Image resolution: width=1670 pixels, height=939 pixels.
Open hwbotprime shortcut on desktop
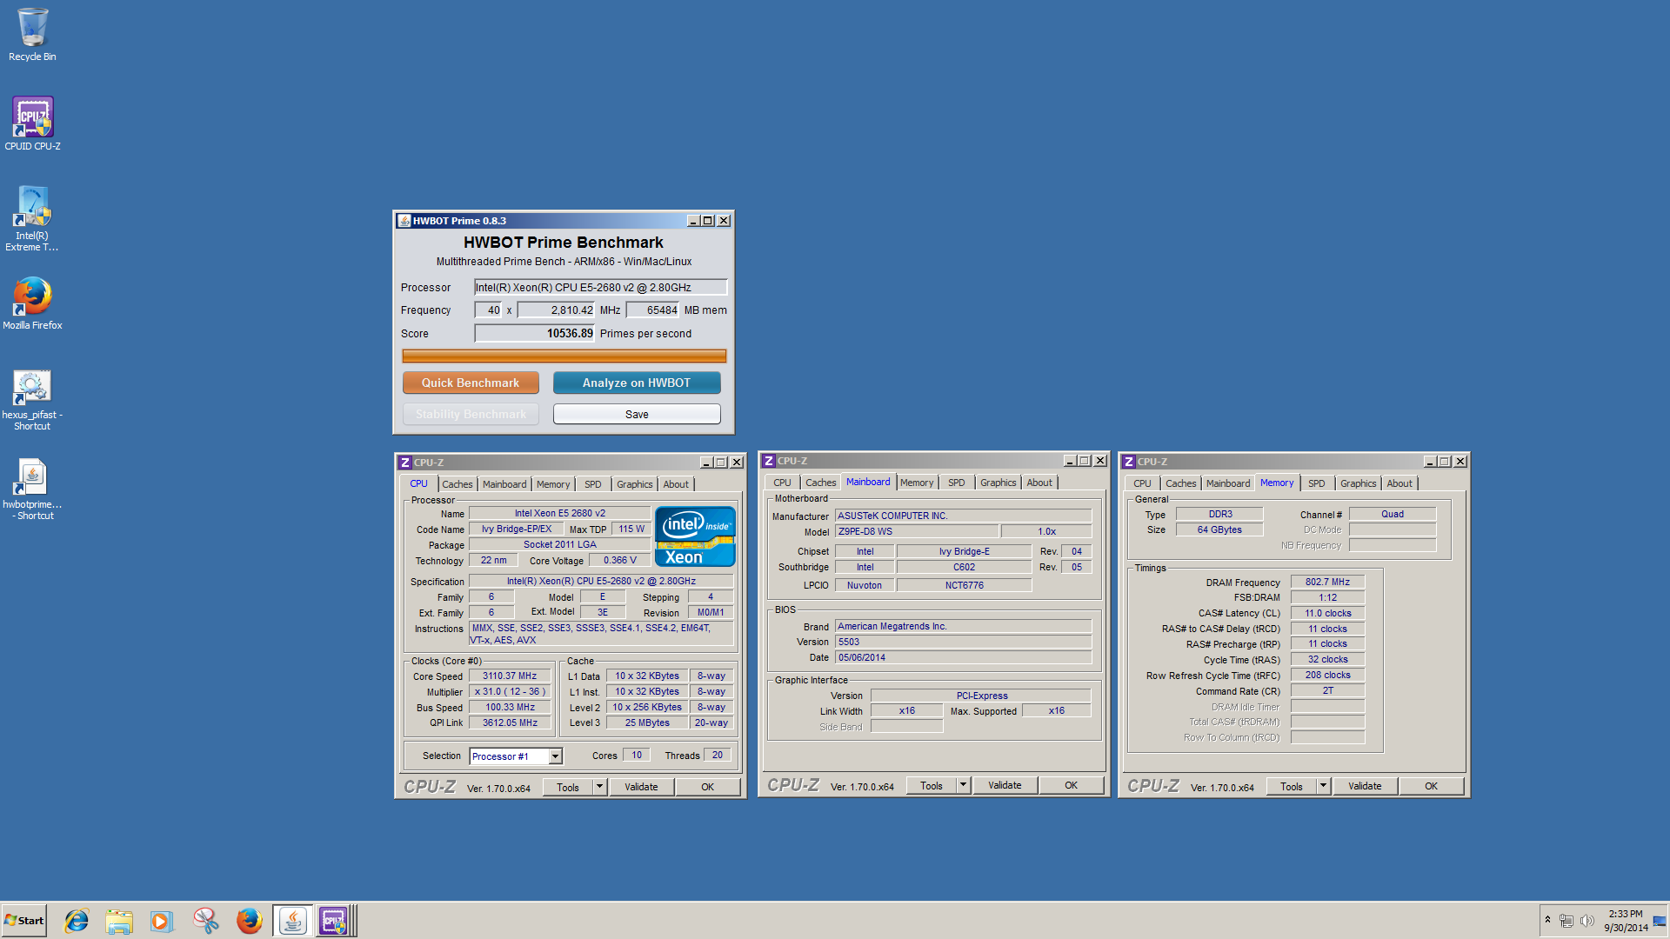coord(32,489)
